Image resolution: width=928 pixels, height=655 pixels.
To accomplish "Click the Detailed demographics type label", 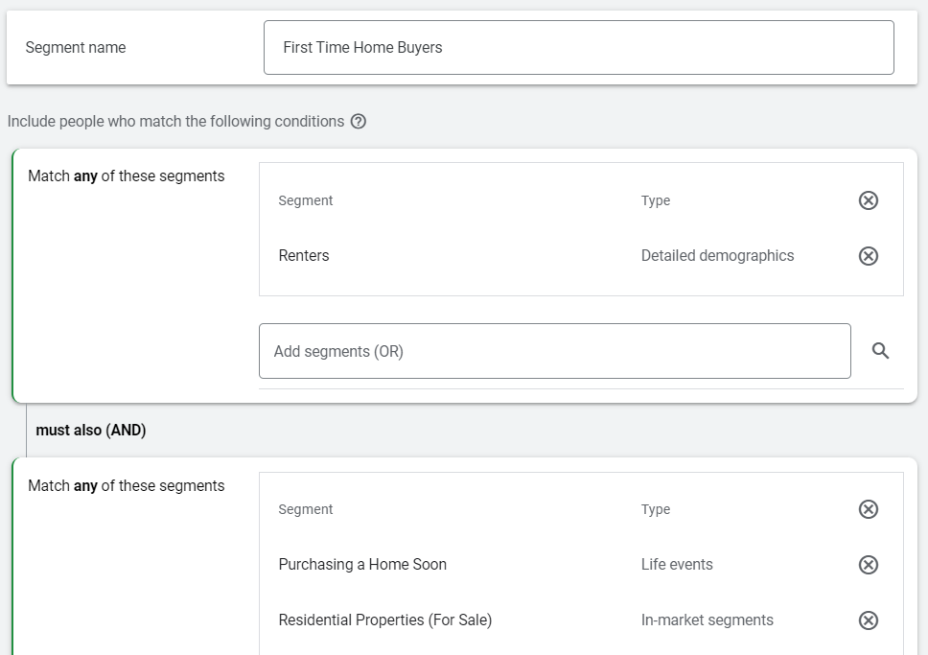I will (x=717, y=256).
